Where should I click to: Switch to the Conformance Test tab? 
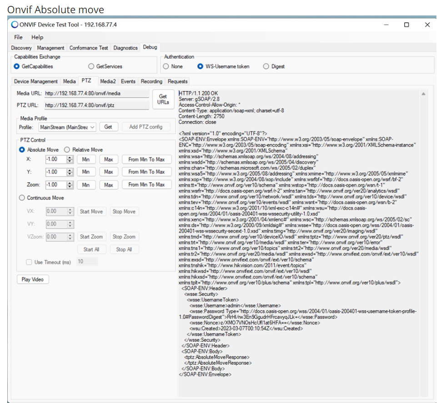[x=89, y=48]
